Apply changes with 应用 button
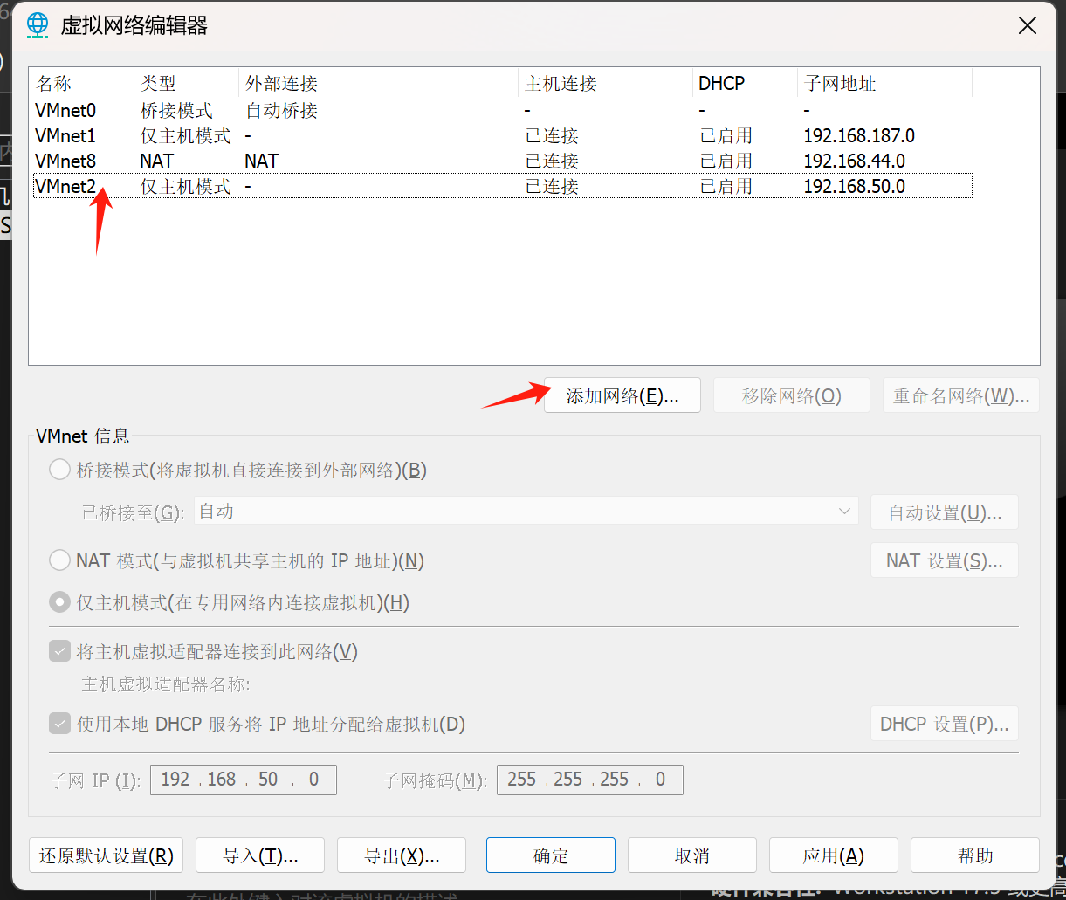The image size is (1066, 900). coord(833,855)
